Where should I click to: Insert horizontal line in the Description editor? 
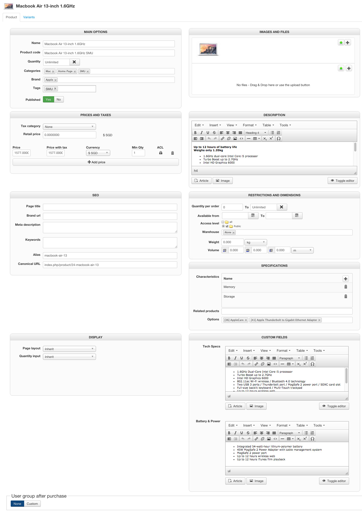point(249,139)
